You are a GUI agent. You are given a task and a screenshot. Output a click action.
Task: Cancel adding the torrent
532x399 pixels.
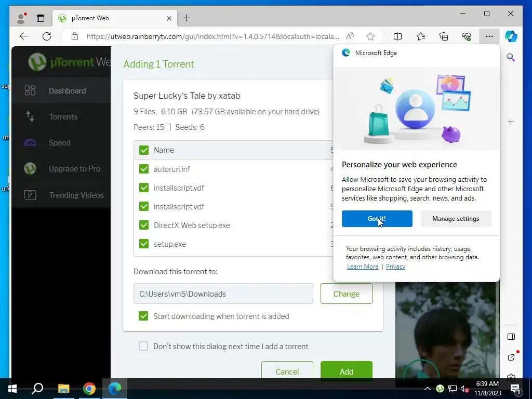(x=287, y=371)
